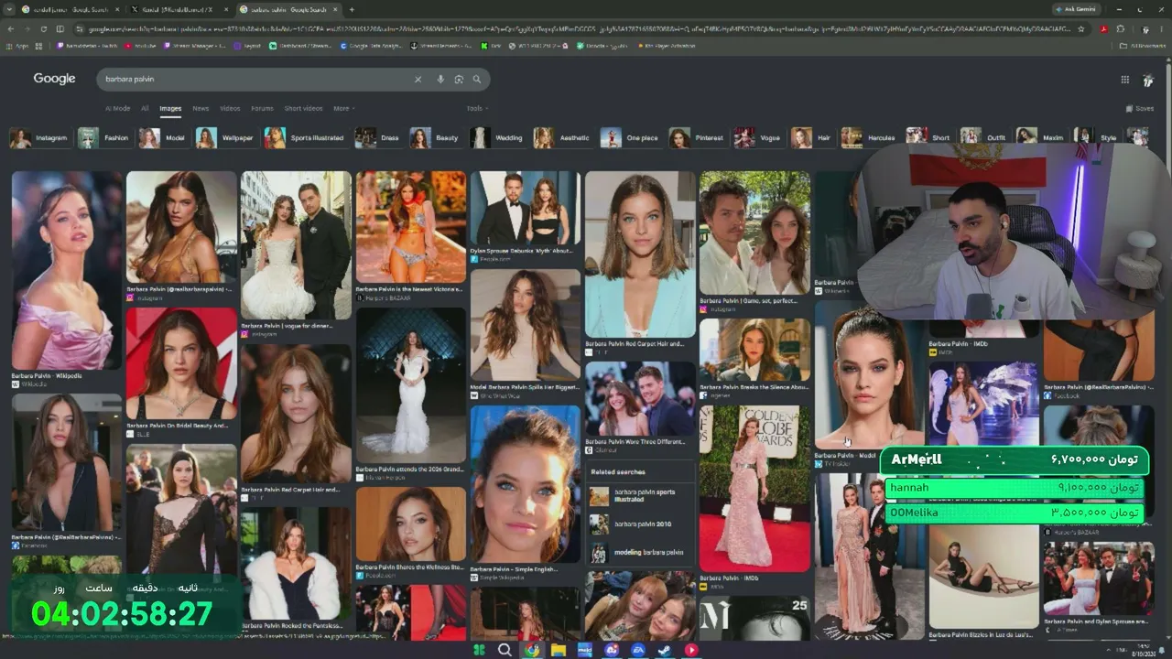This screenshot has height=659, width=1172.
Task: Apply the Sports Illustrated filter chip
Action: coord(306,138)
